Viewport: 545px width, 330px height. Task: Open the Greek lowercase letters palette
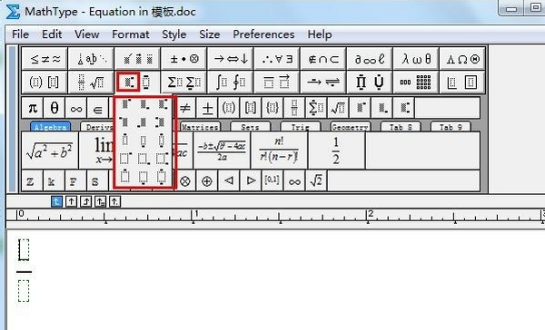416,59
